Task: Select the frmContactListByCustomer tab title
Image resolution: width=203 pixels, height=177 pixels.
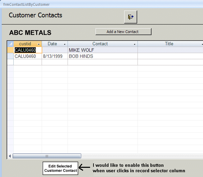Action: [x=26, y=4]
